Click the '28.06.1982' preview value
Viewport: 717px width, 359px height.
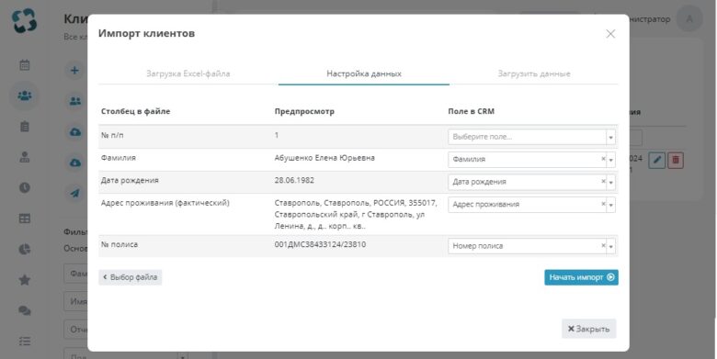coord(294,180)
